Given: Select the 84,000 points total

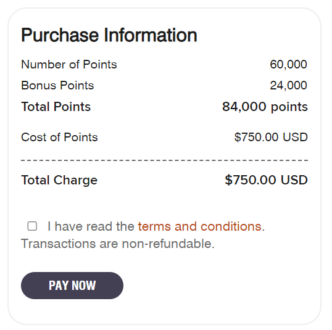Looking at the screenshot, I should coord(265,107).
